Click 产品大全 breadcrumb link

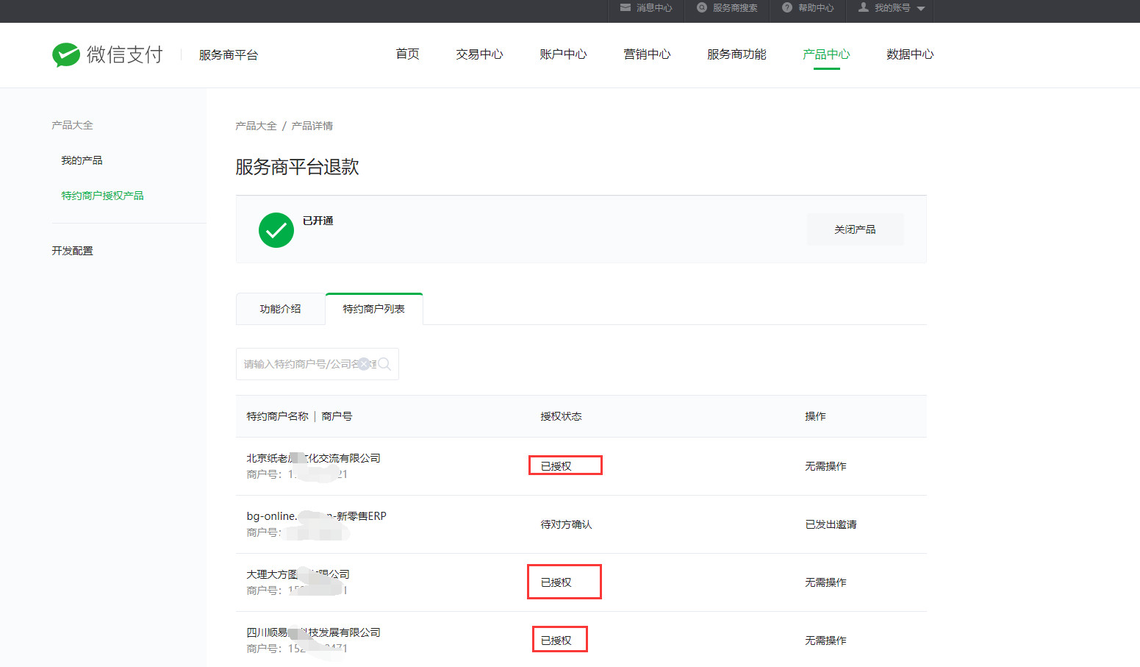coord(256,126)
